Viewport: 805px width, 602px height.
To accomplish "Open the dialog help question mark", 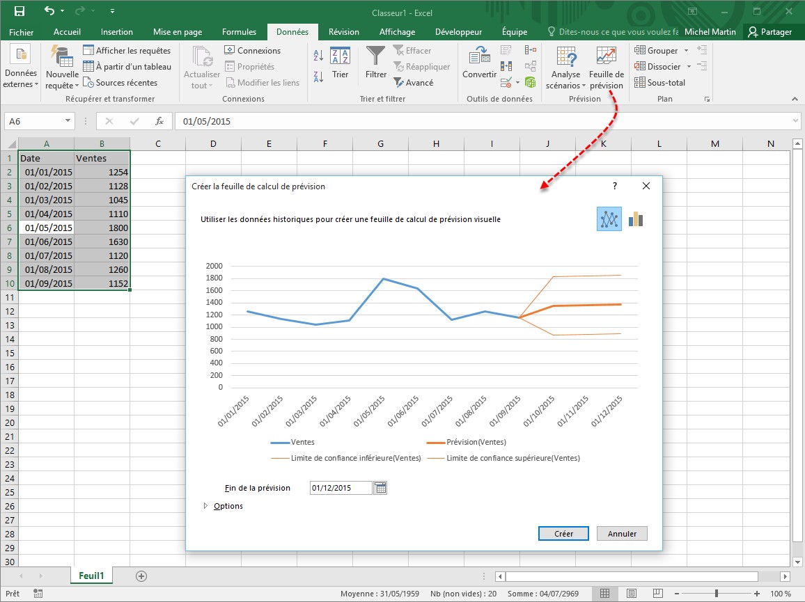I will 615,187.
